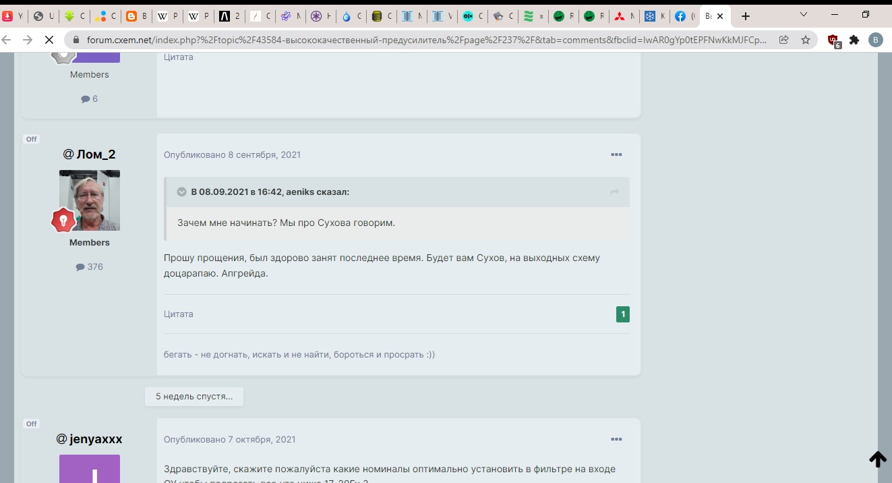Open post dated 7 октября, 2021
Screen dimensions: 892x483
pos(230,439)
